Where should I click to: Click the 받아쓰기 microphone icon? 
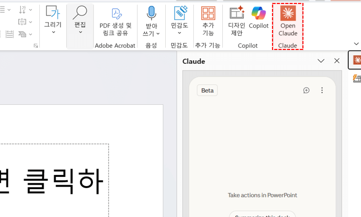tap(151, 13)
